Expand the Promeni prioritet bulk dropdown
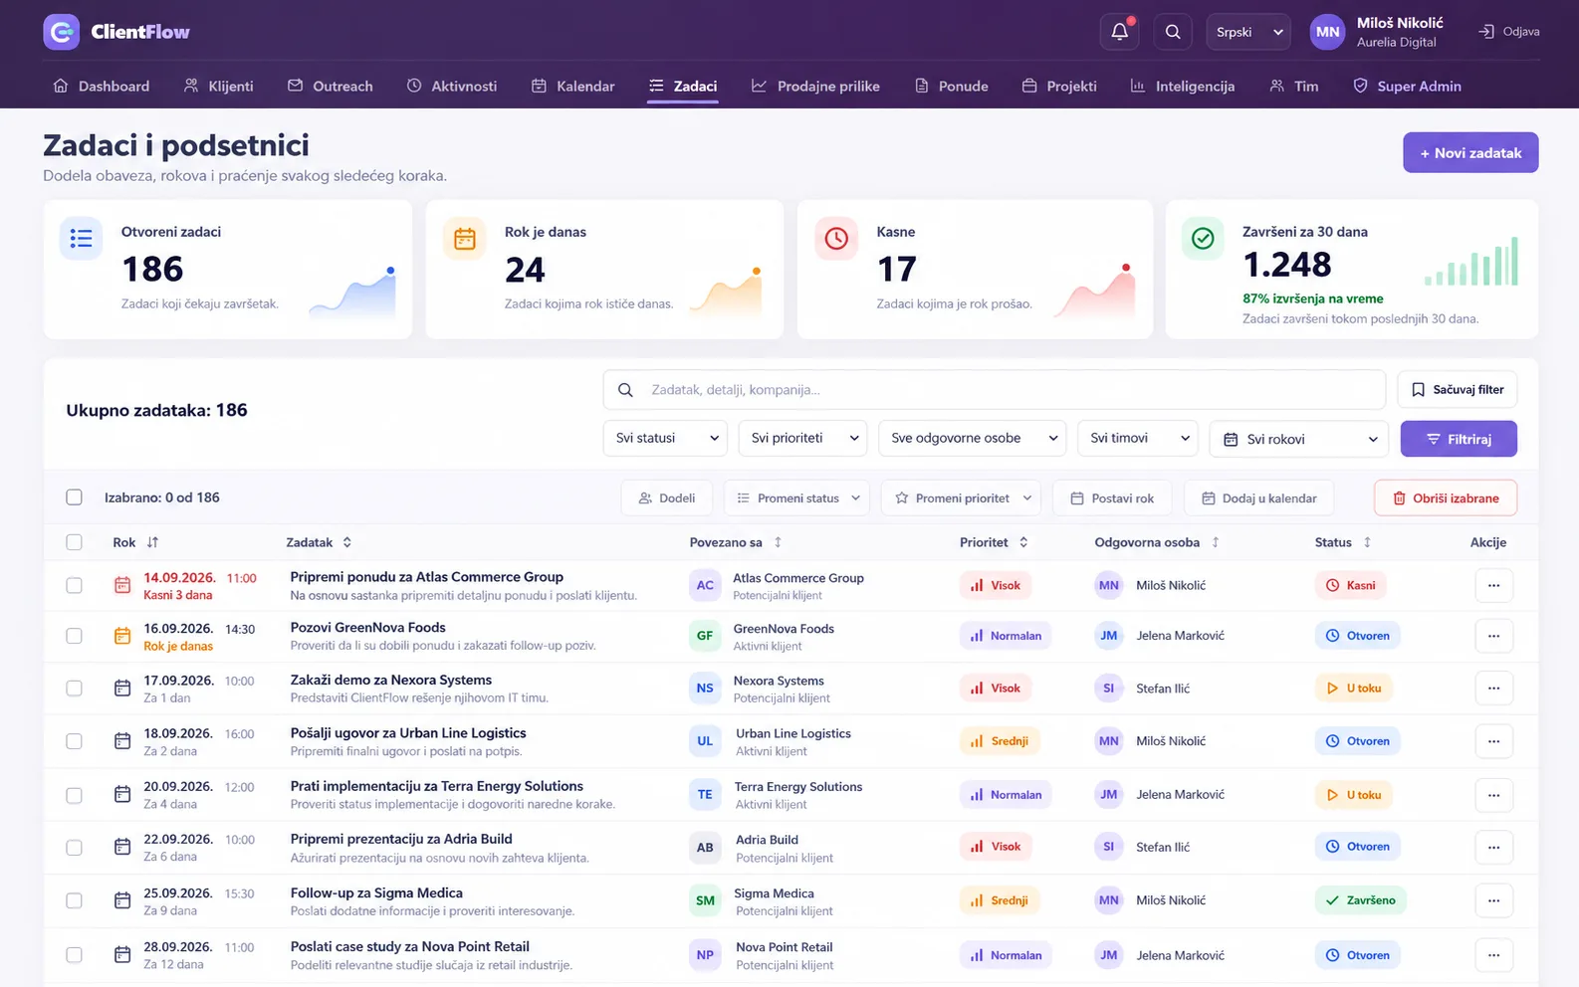 tap(961, 497)
